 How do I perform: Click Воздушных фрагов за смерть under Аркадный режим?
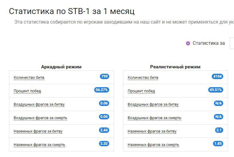[40, 118]
